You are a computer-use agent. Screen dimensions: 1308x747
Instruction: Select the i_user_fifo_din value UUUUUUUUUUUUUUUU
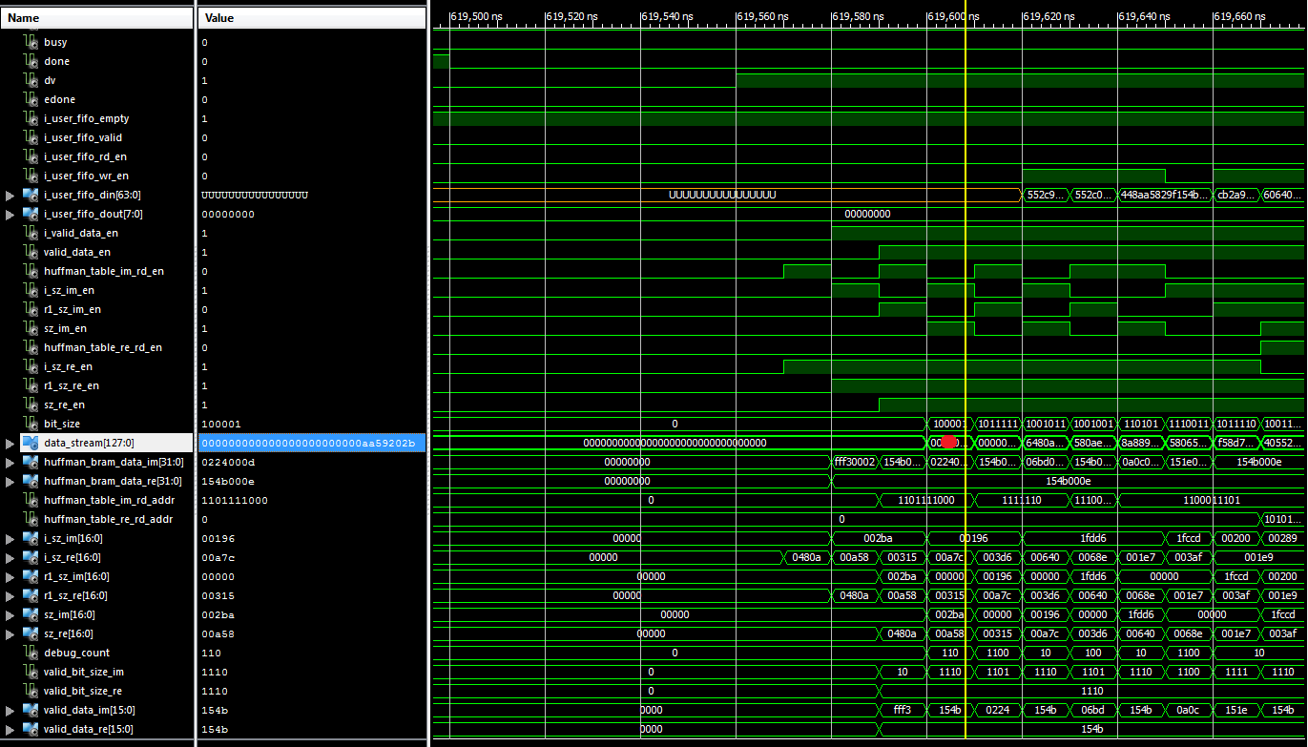tap(255, 195)
